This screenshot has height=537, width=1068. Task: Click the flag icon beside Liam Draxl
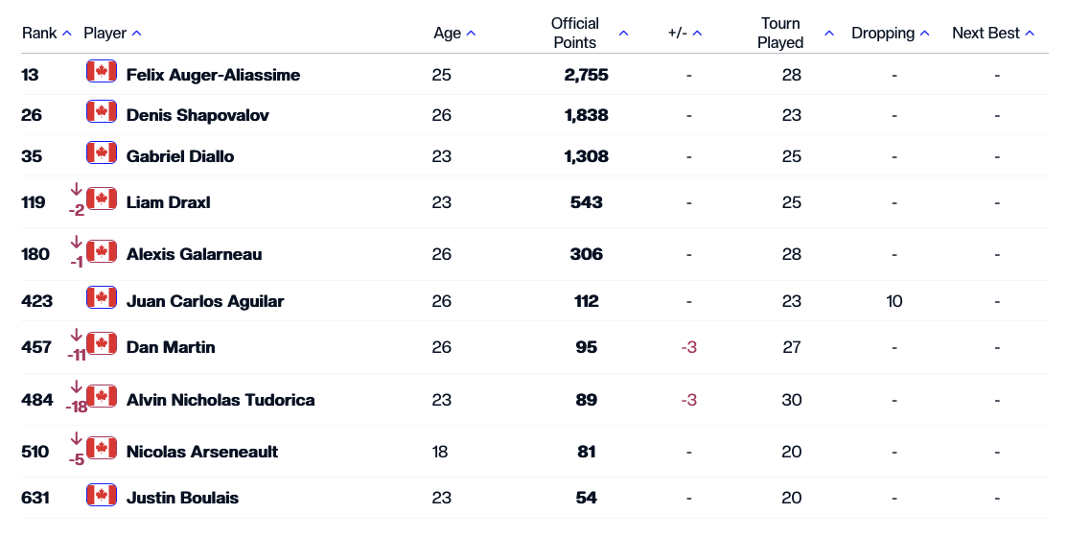point(102,199)
